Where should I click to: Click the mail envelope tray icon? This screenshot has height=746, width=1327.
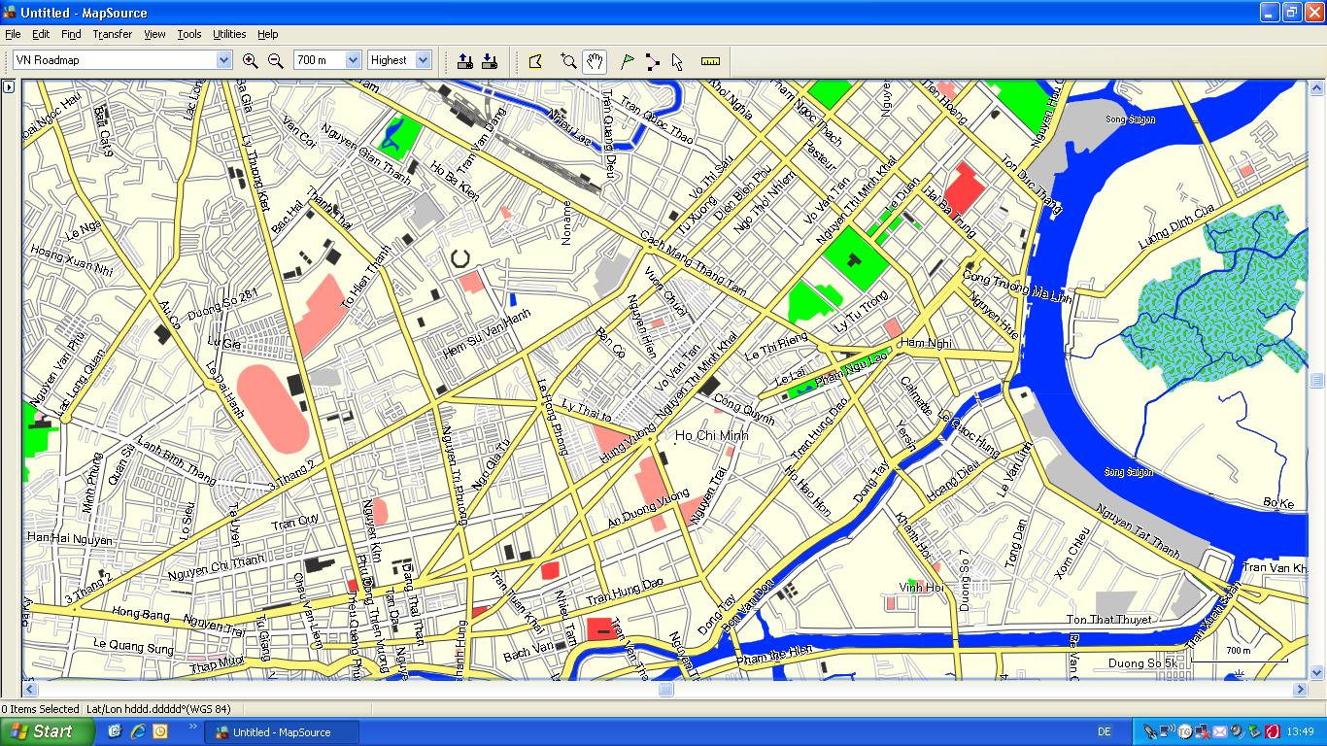coord(1219,732)
